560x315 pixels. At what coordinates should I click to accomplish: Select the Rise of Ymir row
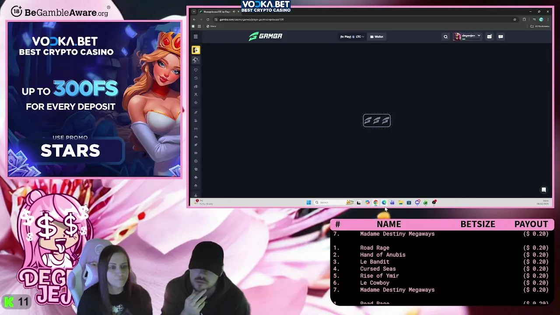point(442,276)
